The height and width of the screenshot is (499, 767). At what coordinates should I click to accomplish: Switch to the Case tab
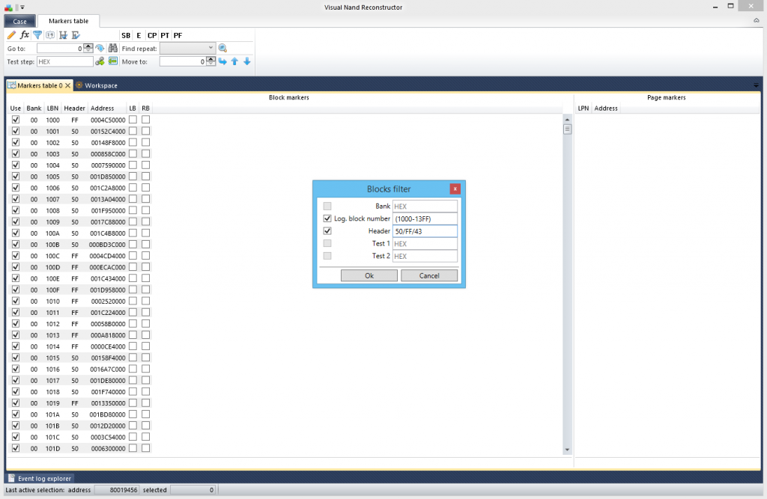point(20,21)
